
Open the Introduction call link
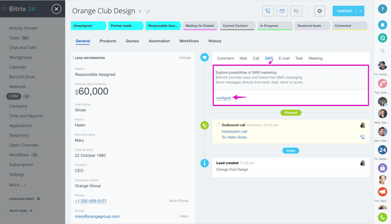[234, 131]
